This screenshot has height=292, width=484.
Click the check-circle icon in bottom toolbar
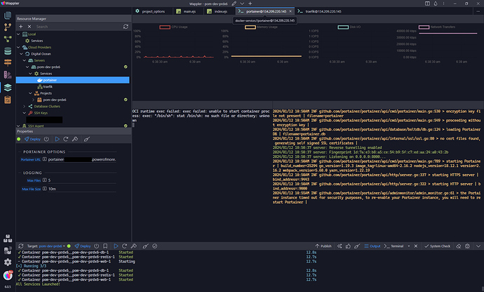tap(154, 246)
